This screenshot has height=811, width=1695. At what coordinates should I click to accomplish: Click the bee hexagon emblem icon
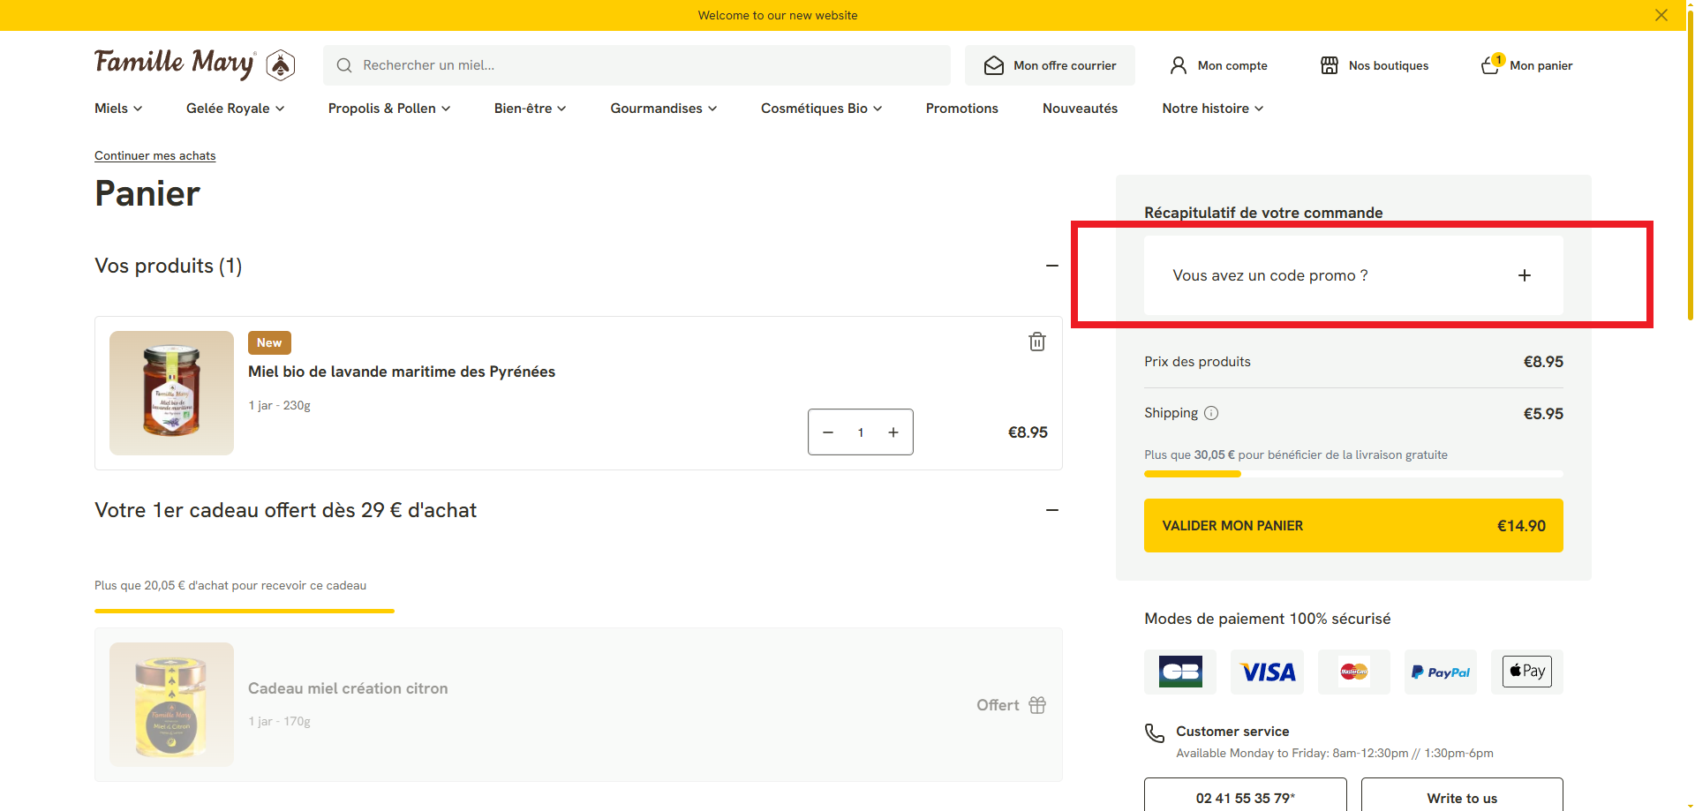[x=281, y=65]
